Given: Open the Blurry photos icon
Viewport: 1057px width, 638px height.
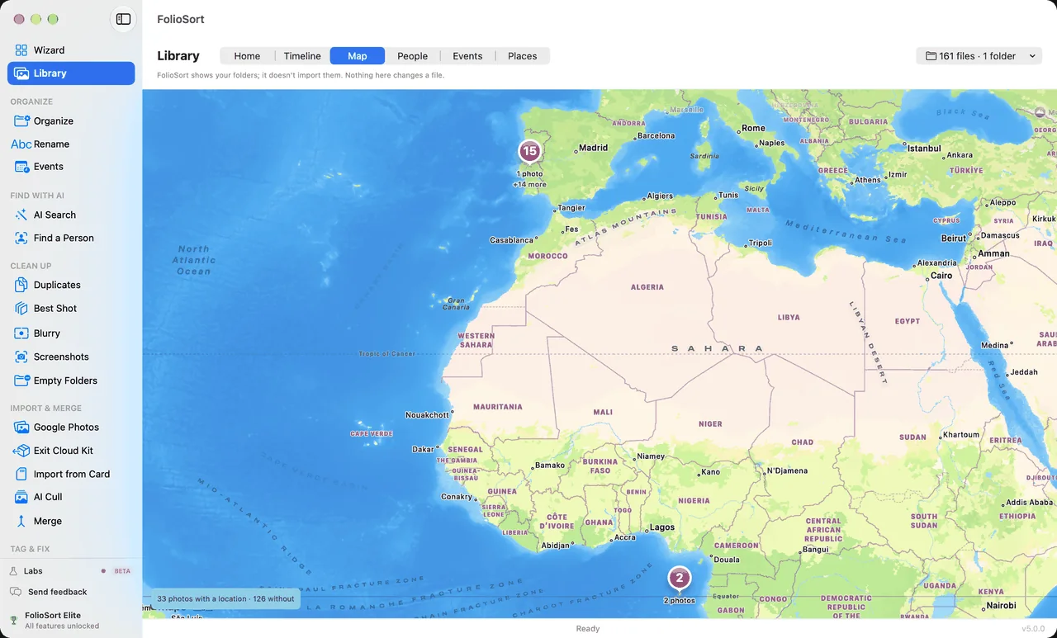Looking at the screenshot, I should tap(21, 333).
